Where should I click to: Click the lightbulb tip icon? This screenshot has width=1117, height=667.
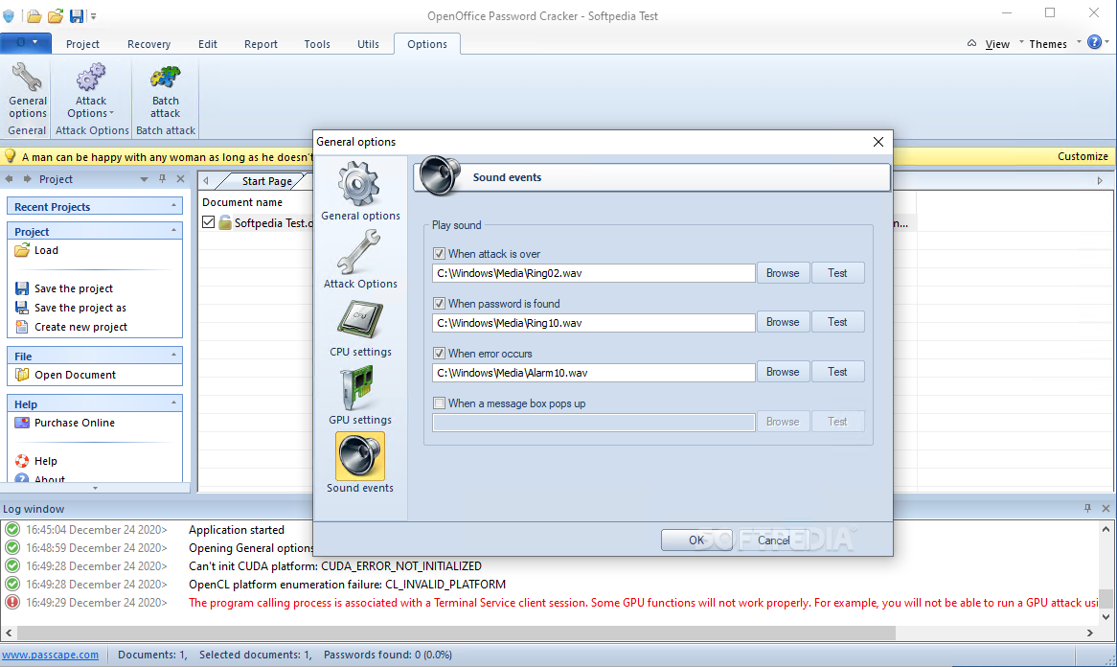pos(10,156)
